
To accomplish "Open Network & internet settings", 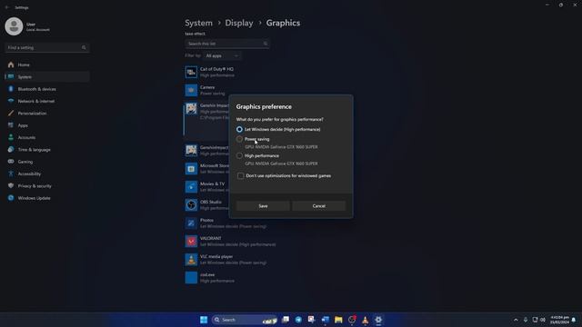I will click(46, 101).
